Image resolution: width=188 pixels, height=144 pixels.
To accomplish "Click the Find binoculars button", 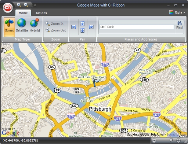I will [x=179, y=25].
